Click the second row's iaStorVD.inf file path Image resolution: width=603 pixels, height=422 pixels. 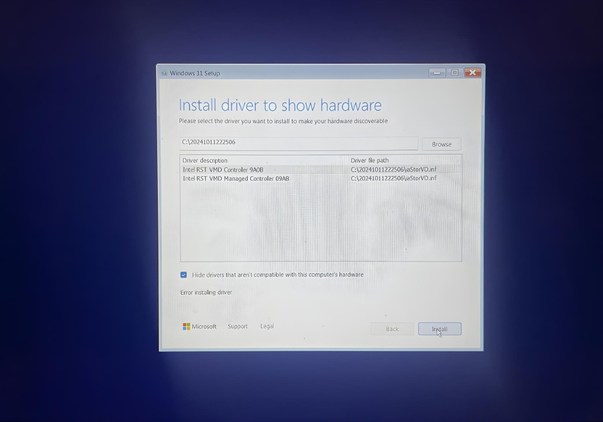[x=393, y=178]
